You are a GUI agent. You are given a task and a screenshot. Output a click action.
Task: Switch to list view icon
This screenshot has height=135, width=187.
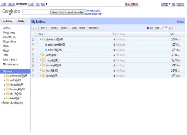[166, 28]
